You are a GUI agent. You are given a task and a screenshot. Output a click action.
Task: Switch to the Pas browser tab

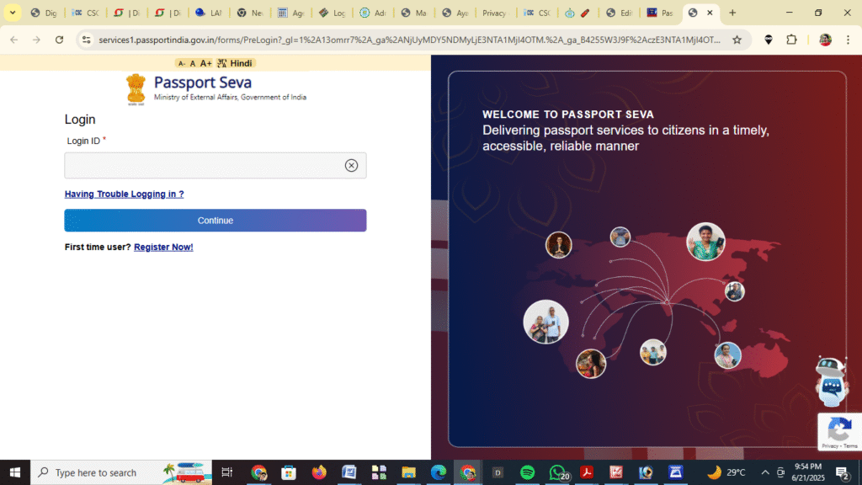tap(660, 13)
